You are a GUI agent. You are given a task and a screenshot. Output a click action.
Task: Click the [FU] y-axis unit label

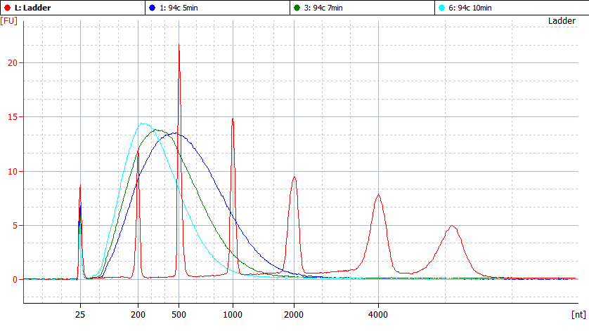pyautogui.click(x=9, y=21)
